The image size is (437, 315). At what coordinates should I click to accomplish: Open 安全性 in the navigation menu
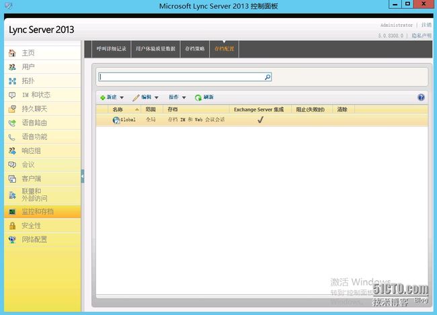coord(31,226)
